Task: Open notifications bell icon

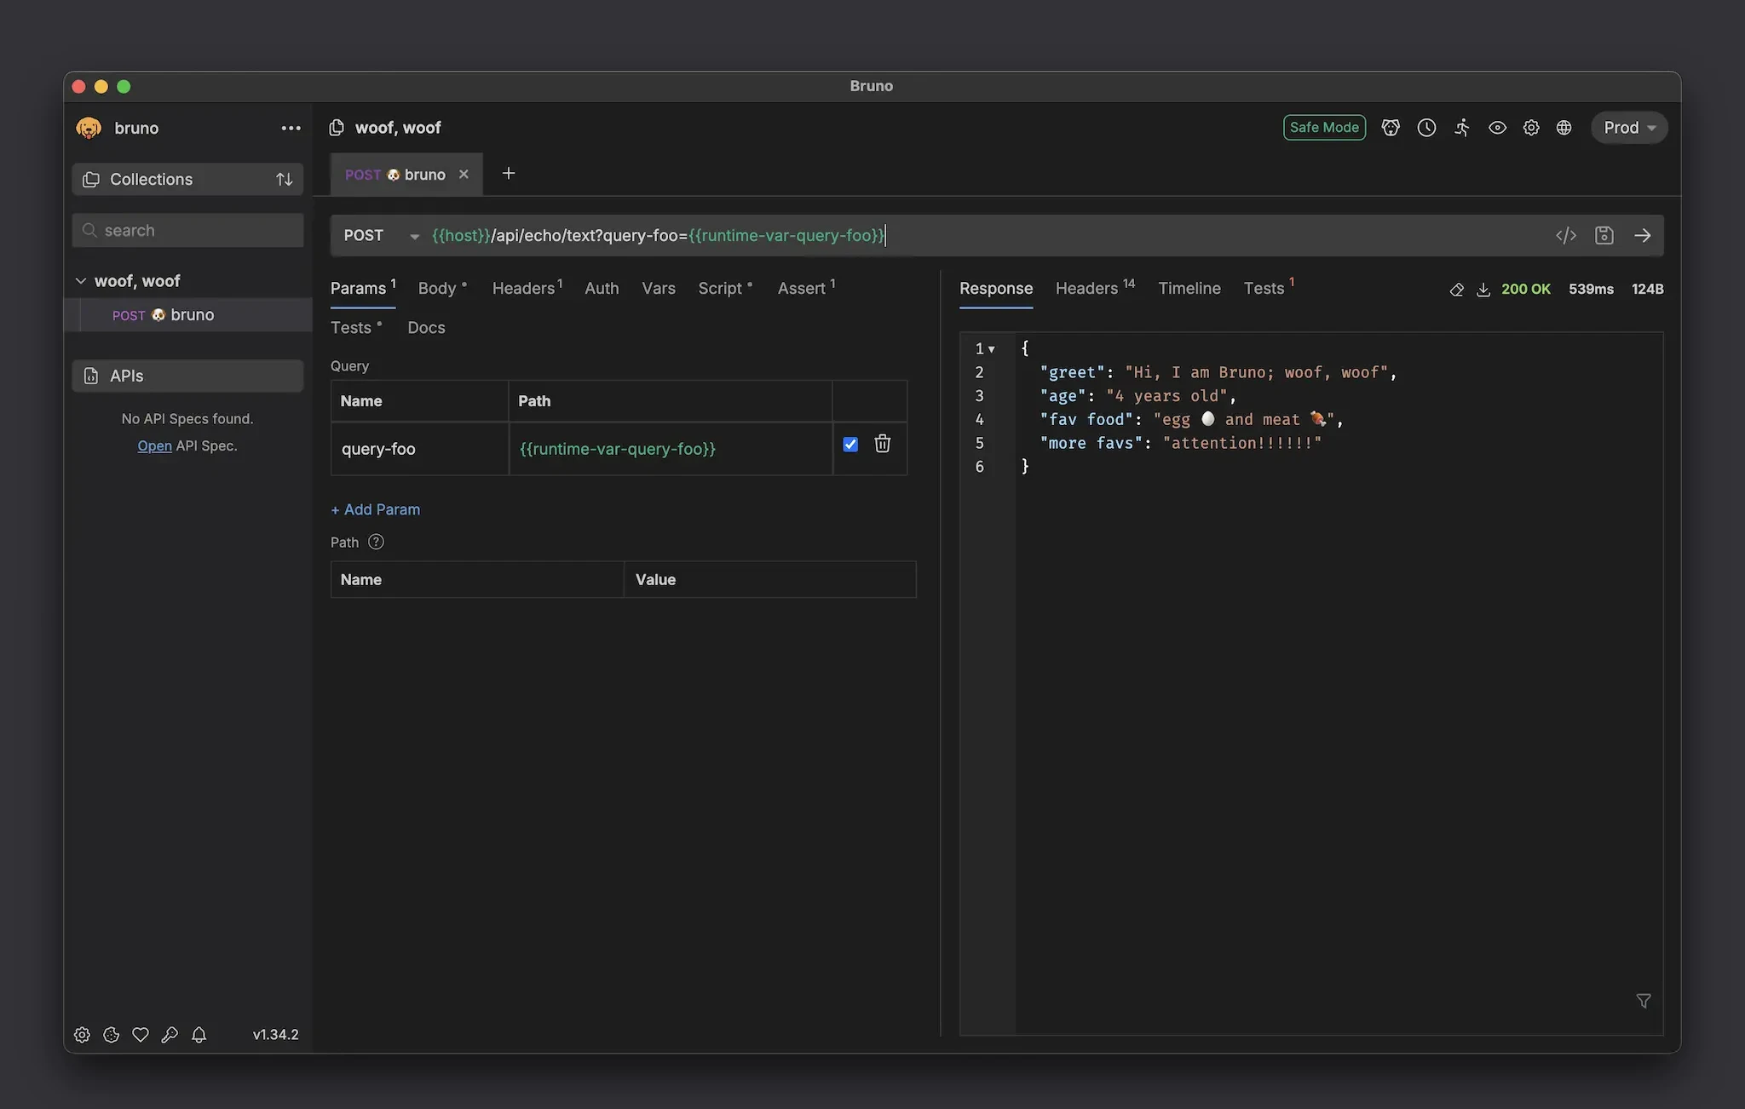Action: click(x=199, y=1035)
